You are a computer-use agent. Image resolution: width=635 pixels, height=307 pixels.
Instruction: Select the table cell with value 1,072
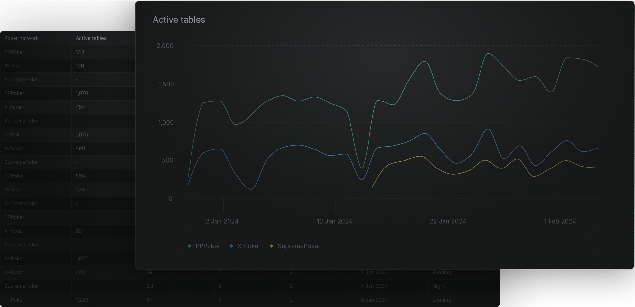click(x=82, y=259)
